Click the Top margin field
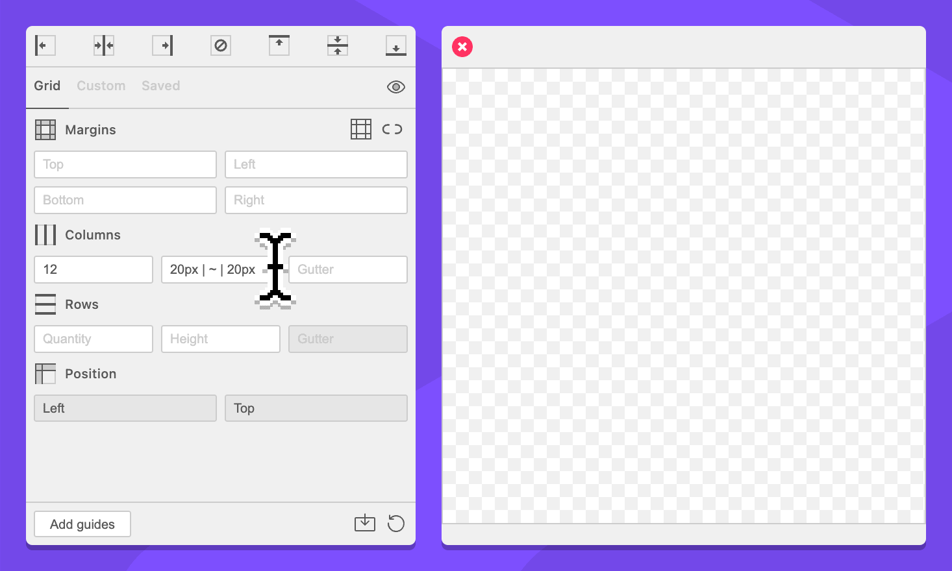 (x=125, y=165)
